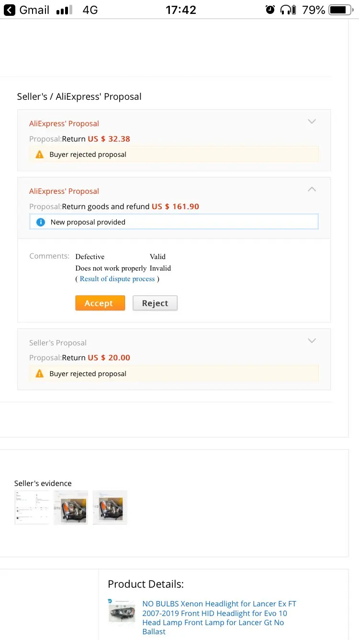This screenshot has width=359, height=640.
Task: Tap the cellular signal bars icon
Action: [64, 10]
